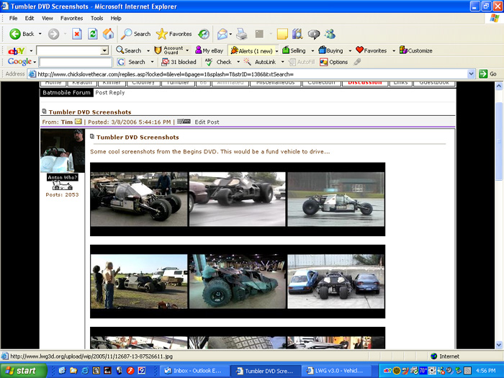504x378 pixels.
Task: Expand the Back button history arrow
Action: [x=40, y=34]
